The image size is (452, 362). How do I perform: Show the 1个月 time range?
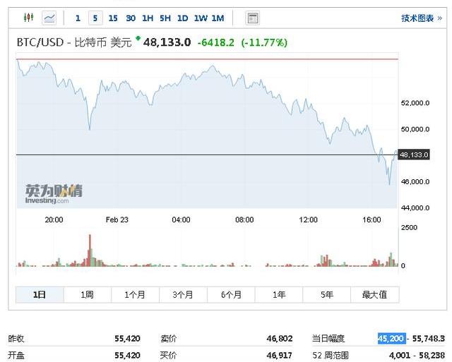click(x=136, y=294)
